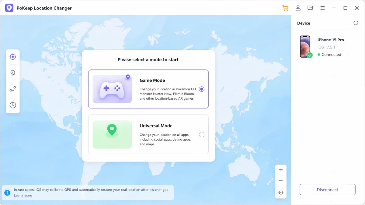Open the Learn more link

point(23,196)
